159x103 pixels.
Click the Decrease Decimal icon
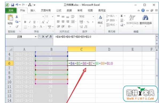[x=86, y=27]
